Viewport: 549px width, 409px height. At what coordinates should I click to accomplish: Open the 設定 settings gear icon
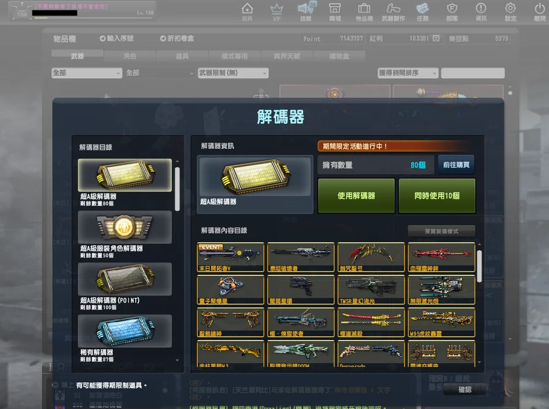[x=511, y=12]
